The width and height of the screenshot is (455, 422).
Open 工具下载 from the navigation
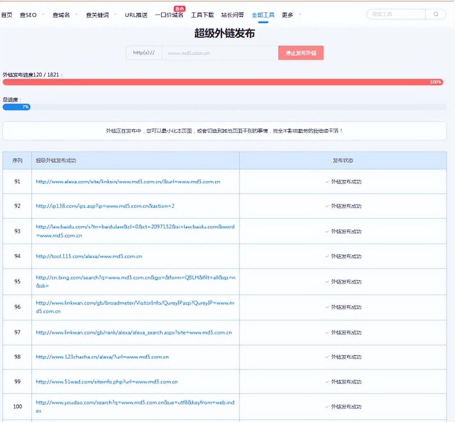tap(202, 15)
